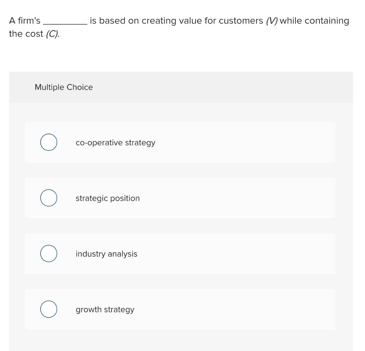Click the 'co-operative strategy' answer text
The width and height of the screenshot is (365, 351).
coord(116,142)
